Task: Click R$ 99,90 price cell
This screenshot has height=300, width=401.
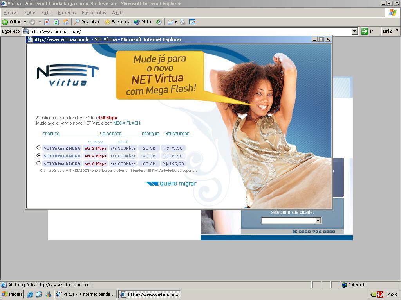Action: pos(173,156)
